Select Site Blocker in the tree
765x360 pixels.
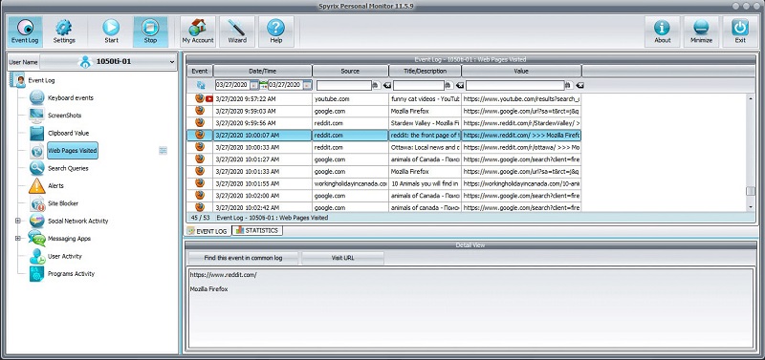point(63,203)
